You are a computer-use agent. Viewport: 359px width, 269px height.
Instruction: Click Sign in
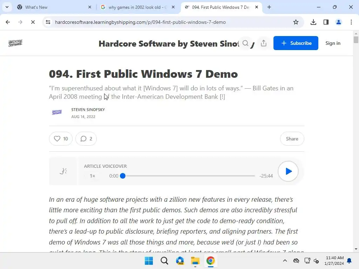[x=333, y=43]
